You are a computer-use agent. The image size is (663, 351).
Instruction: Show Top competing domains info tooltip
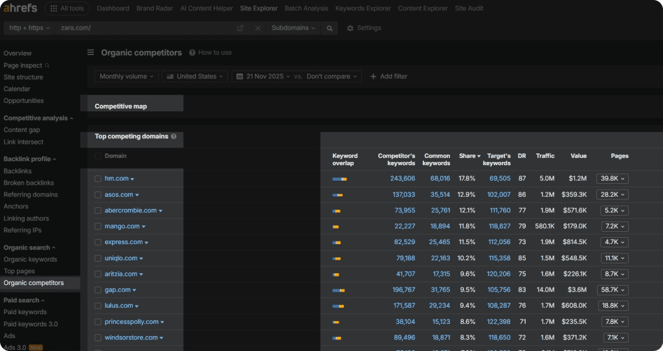174,137
